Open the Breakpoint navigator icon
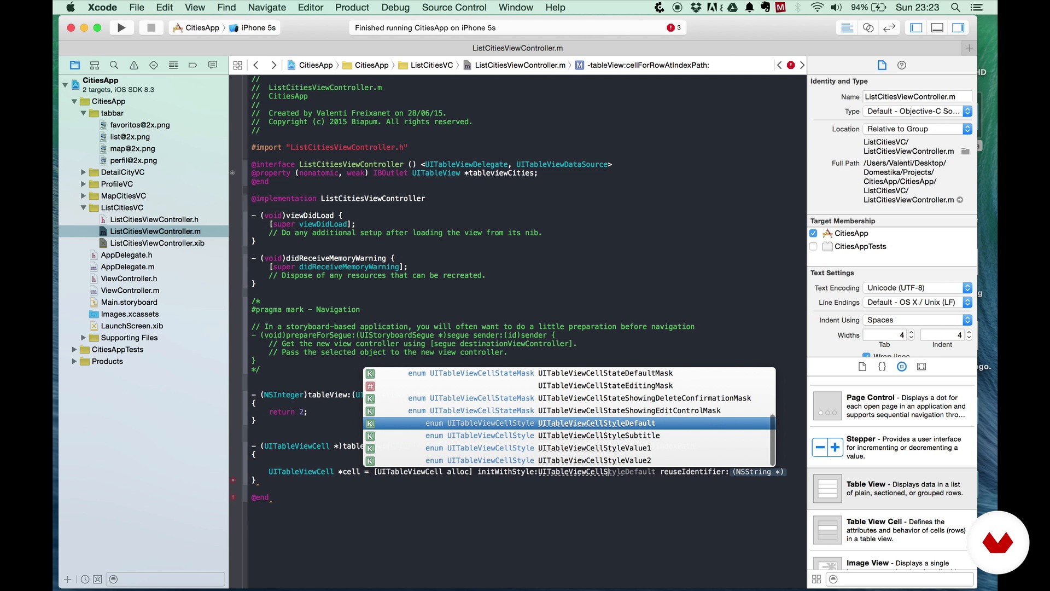Image resolution: width=1050 pixels, height=591 pixels. pos(192,65)
